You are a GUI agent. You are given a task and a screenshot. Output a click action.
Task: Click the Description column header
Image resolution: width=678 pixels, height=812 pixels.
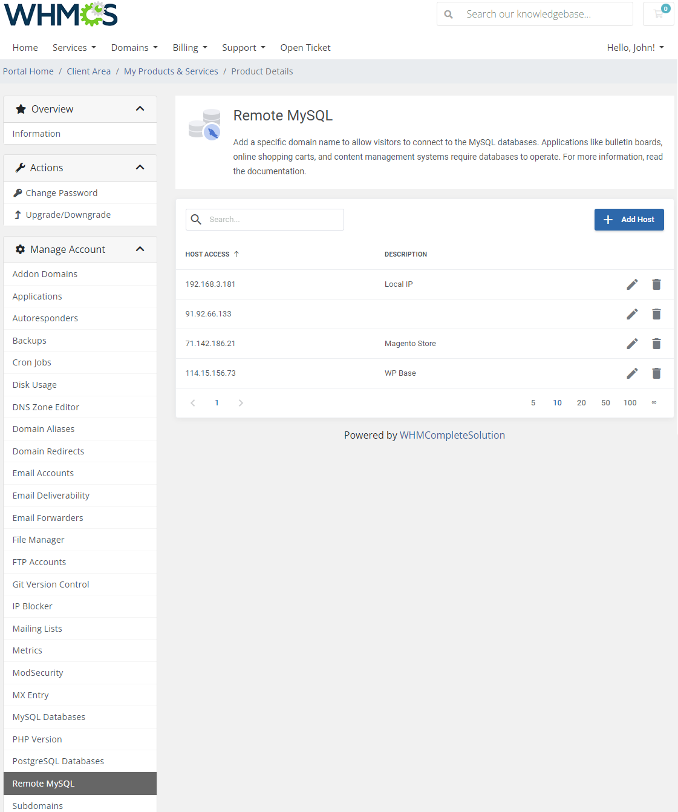tap(406, 254)
